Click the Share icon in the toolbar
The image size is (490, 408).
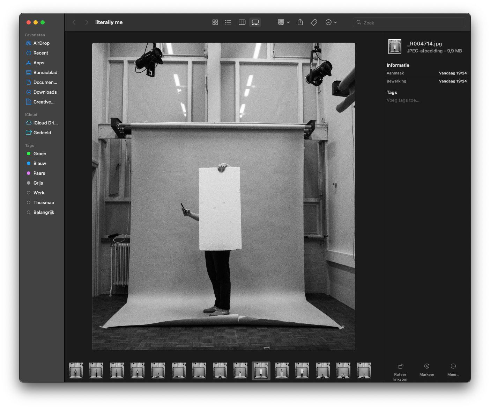click(300, 22)
